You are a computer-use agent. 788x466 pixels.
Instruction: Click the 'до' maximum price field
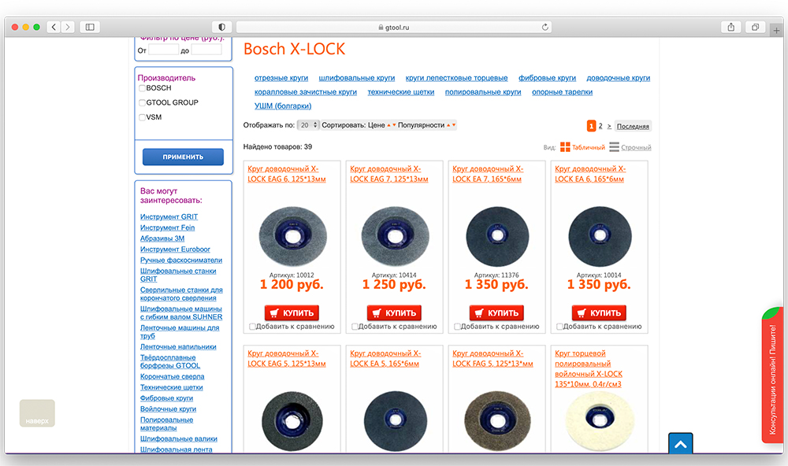pyautogui.click(x=206, y=50)
